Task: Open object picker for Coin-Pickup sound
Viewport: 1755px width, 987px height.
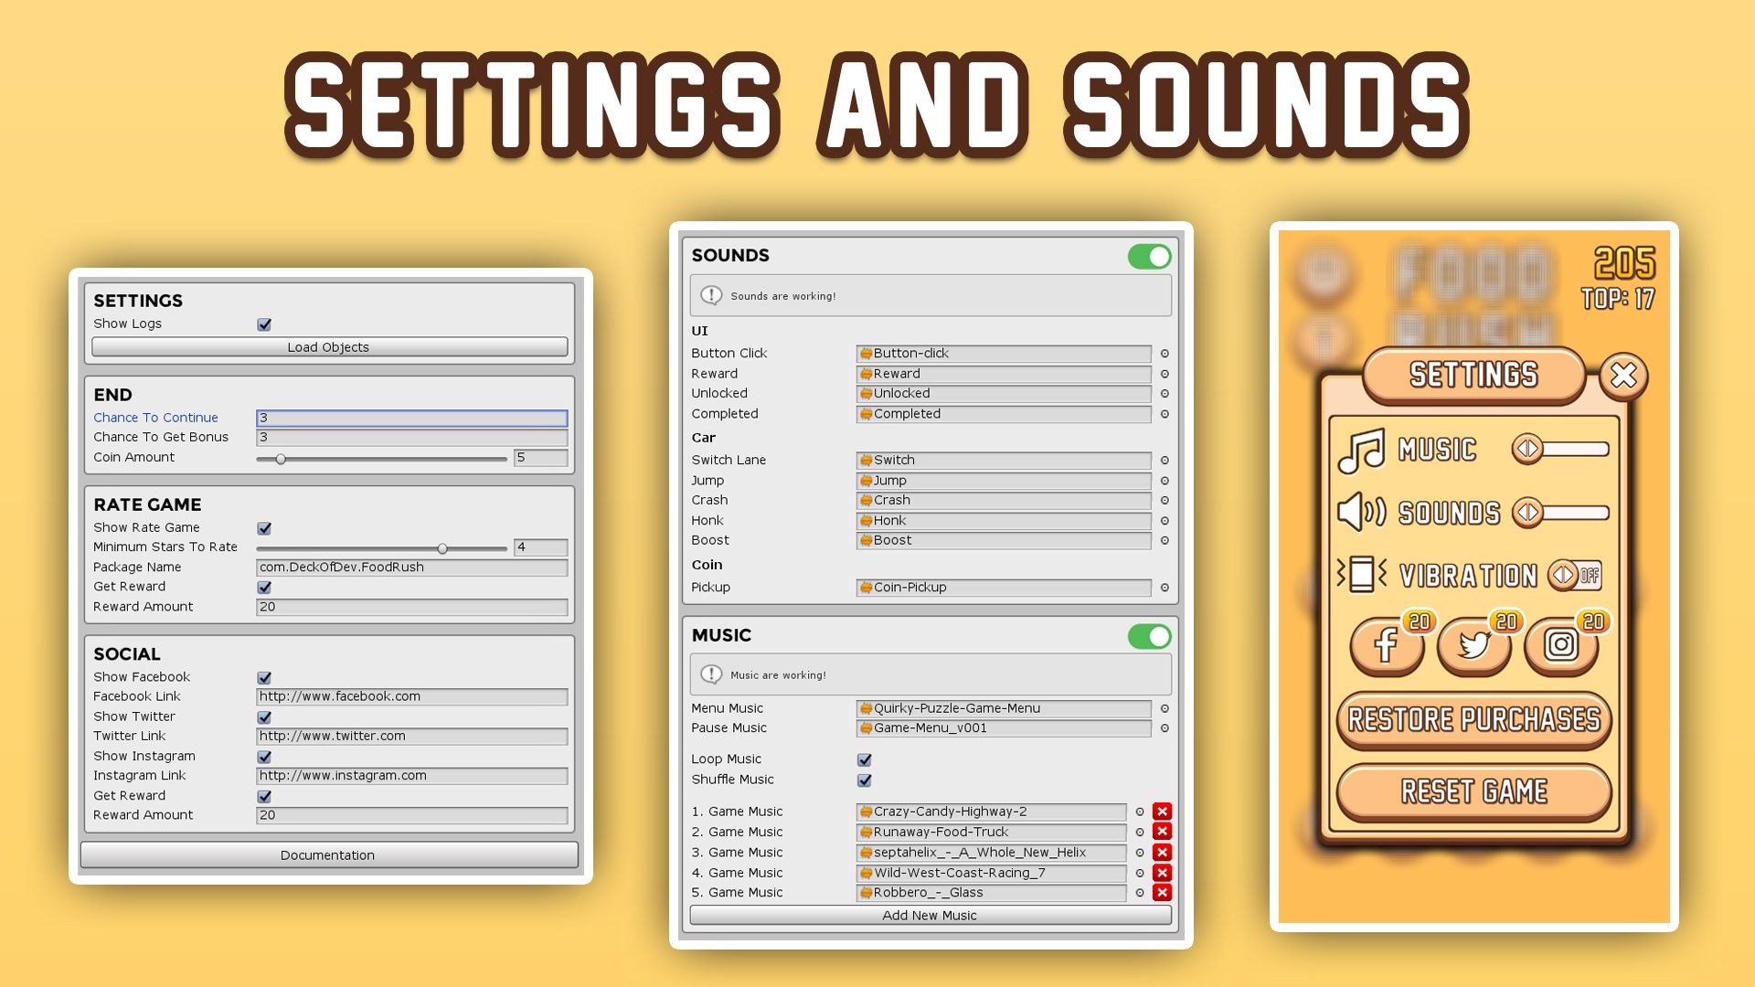Action: pos(1165,588)
